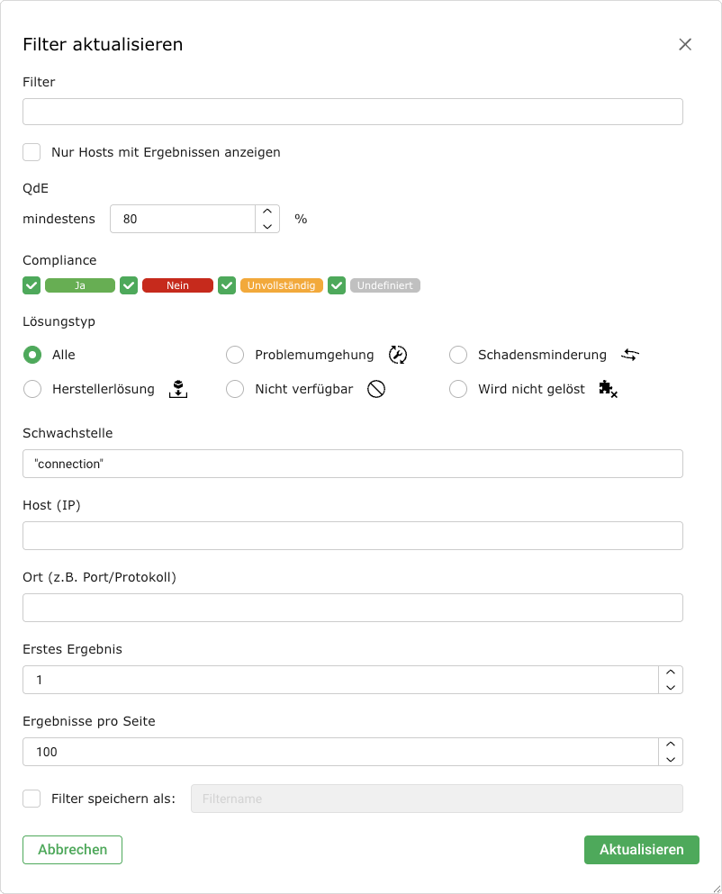Click the Schwachstelle text field
The width and height of the screenshot is (722, 894).
click(x=352, y=464)
